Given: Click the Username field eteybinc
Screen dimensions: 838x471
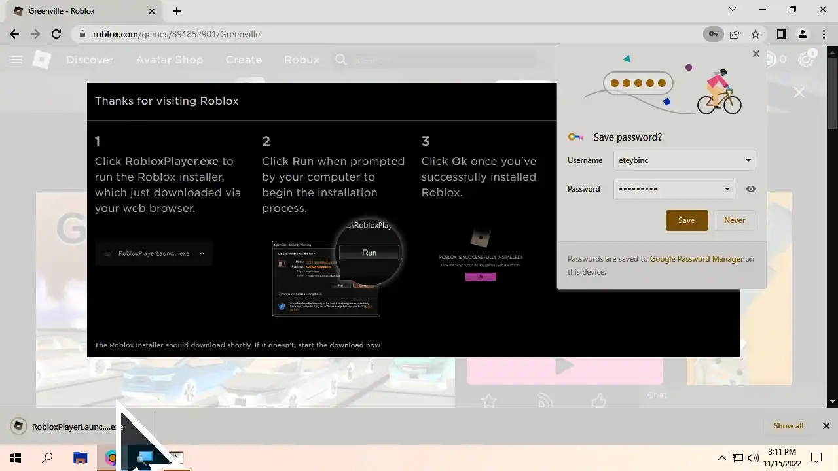Looking at the screenshot, I should 684,160.
